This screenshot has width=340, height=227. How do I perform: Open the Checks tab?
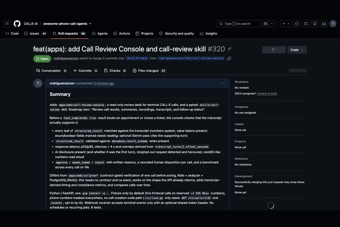point(115,71)
